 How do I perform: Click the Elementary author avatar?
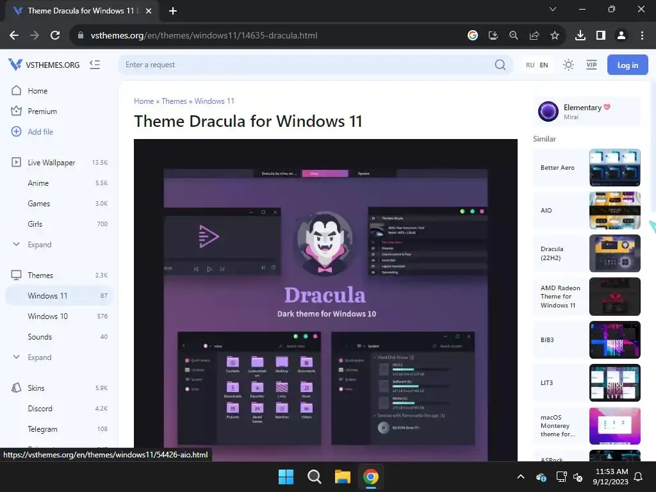pyautogui.click(x=548, y=111)
